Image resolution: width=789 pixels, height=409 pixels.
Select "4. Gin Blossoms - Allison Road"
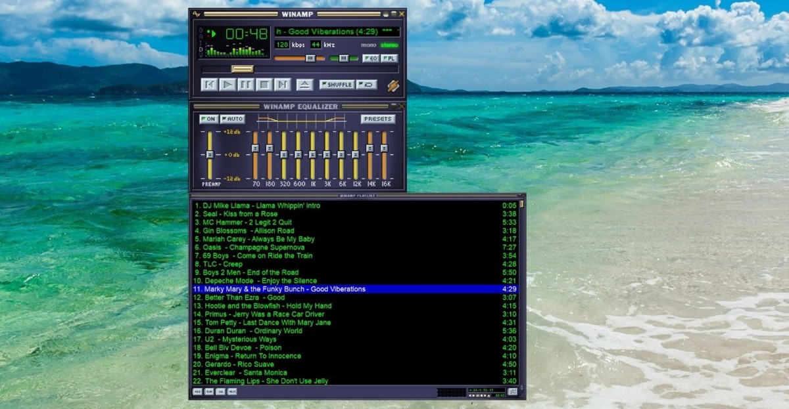(x=355, y=231)
